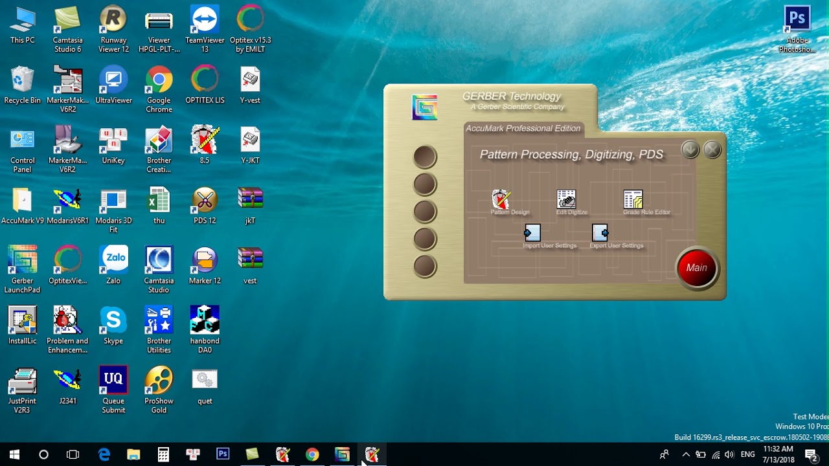Select the Google Chrome desktop shortcut
This screenshot has height=466, width=829.
tap(159, 90)
